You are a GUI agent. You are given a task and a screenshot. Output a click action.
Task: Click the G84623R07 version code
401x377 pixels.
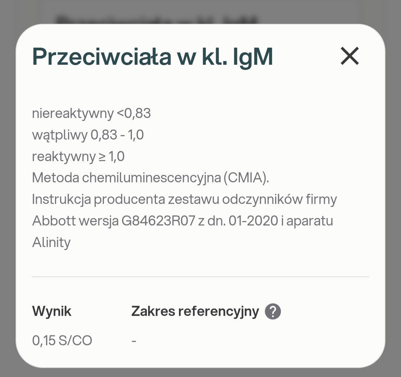[x=158, y=221]
